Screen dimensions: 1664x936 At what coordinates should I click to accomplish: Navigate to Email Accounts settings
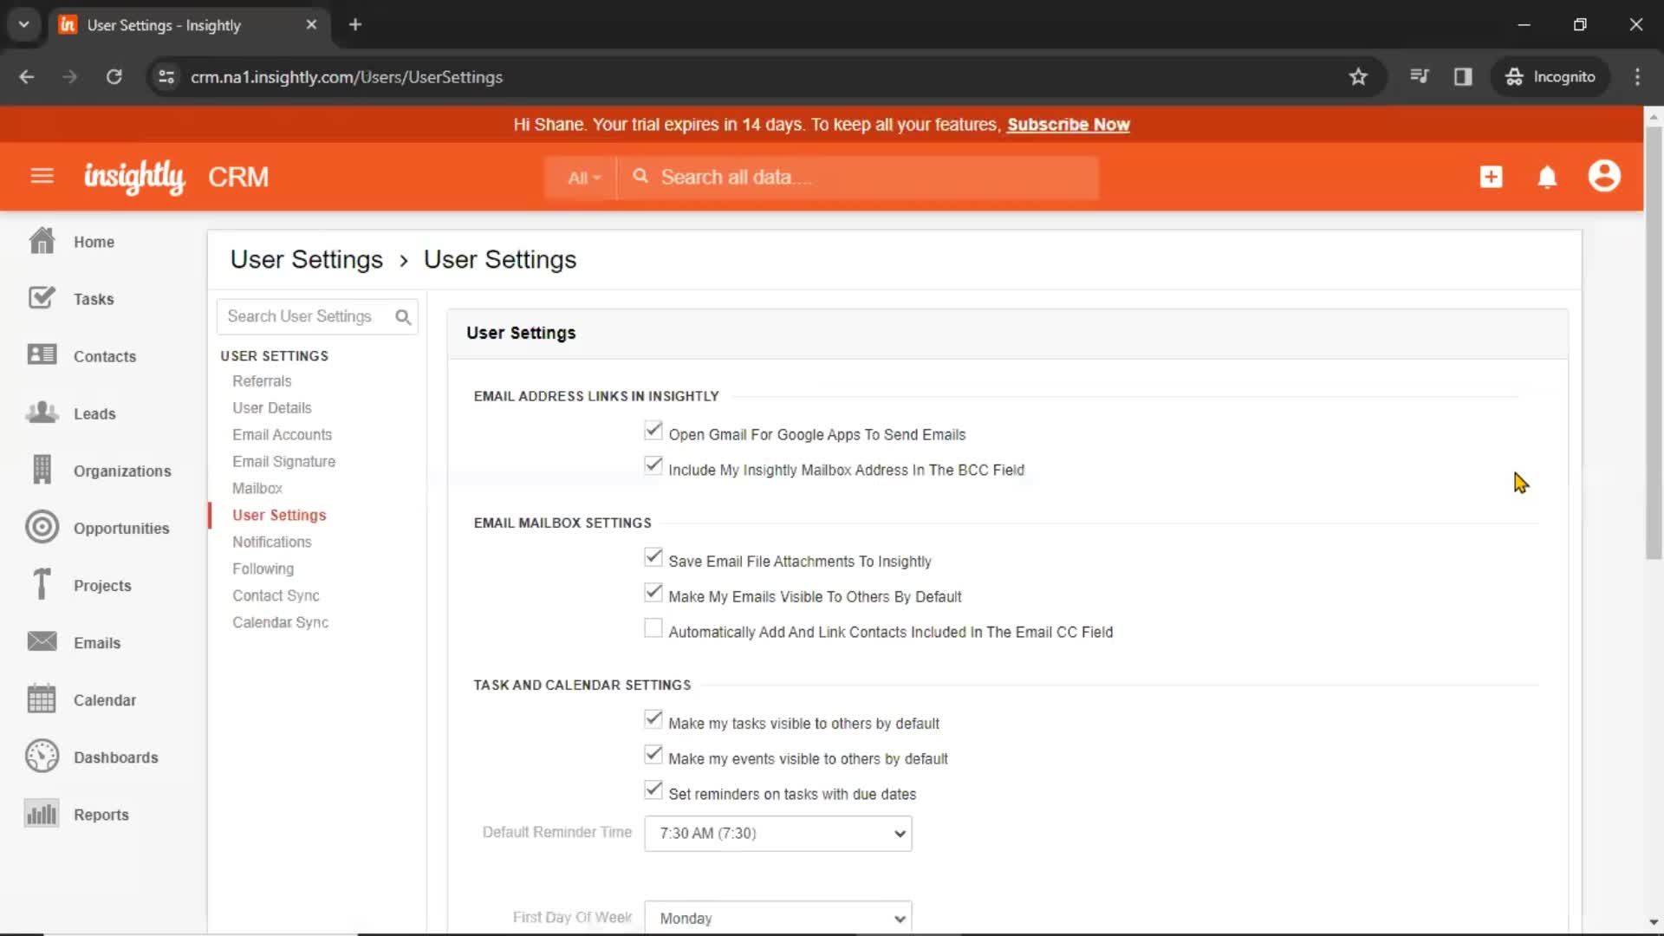coord(283,434)
